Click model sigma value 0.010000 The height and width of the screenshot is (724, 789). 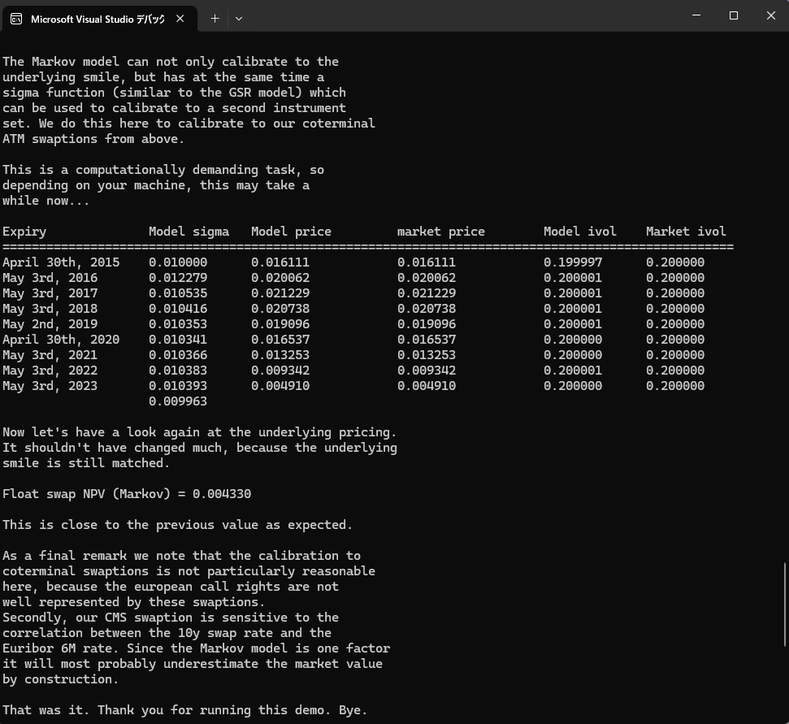178,262
